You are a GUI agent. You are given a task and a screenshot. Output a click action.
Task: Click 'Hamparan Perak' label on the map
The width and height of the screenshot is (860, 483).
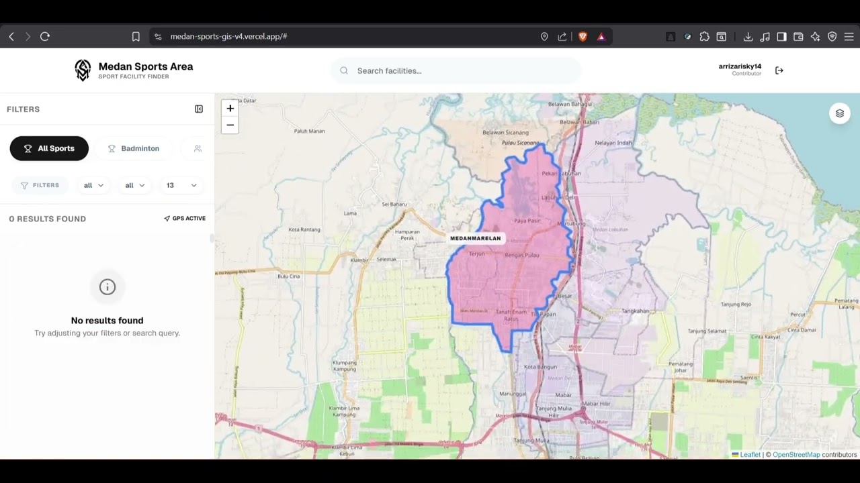(x=407, y=235)
